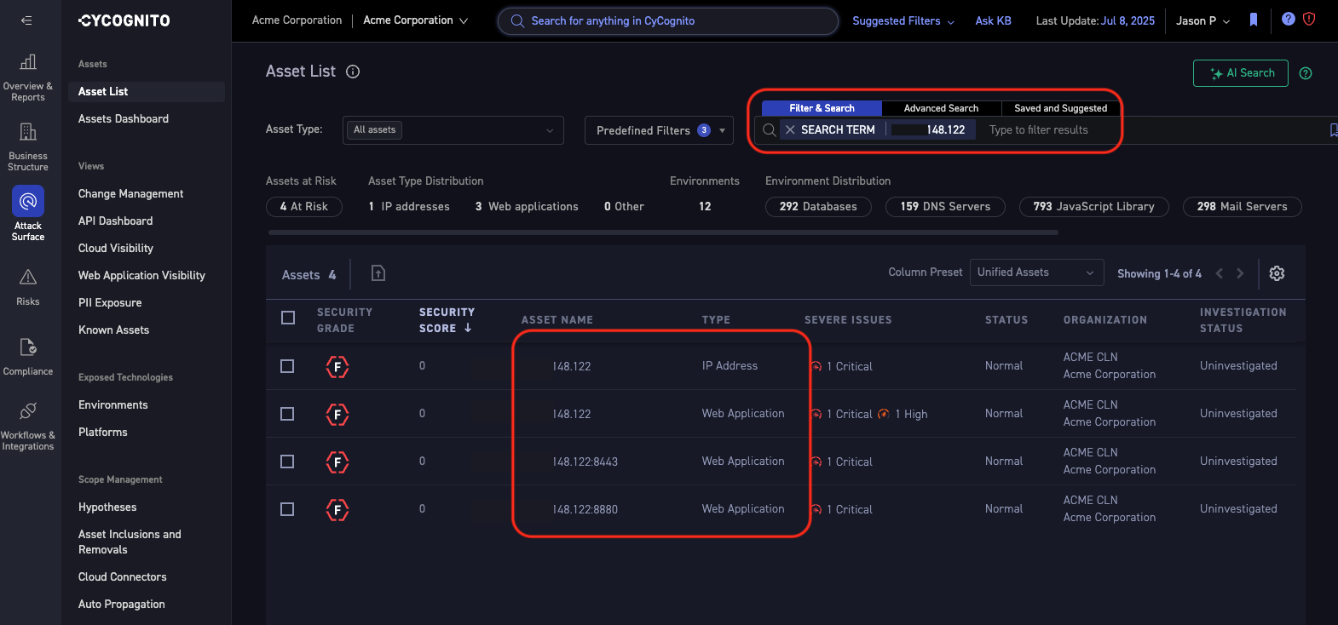This screenshot has width=1338, height=625.
Task: Switch to Filter & Search tab
Action: (x=822, y=108)
